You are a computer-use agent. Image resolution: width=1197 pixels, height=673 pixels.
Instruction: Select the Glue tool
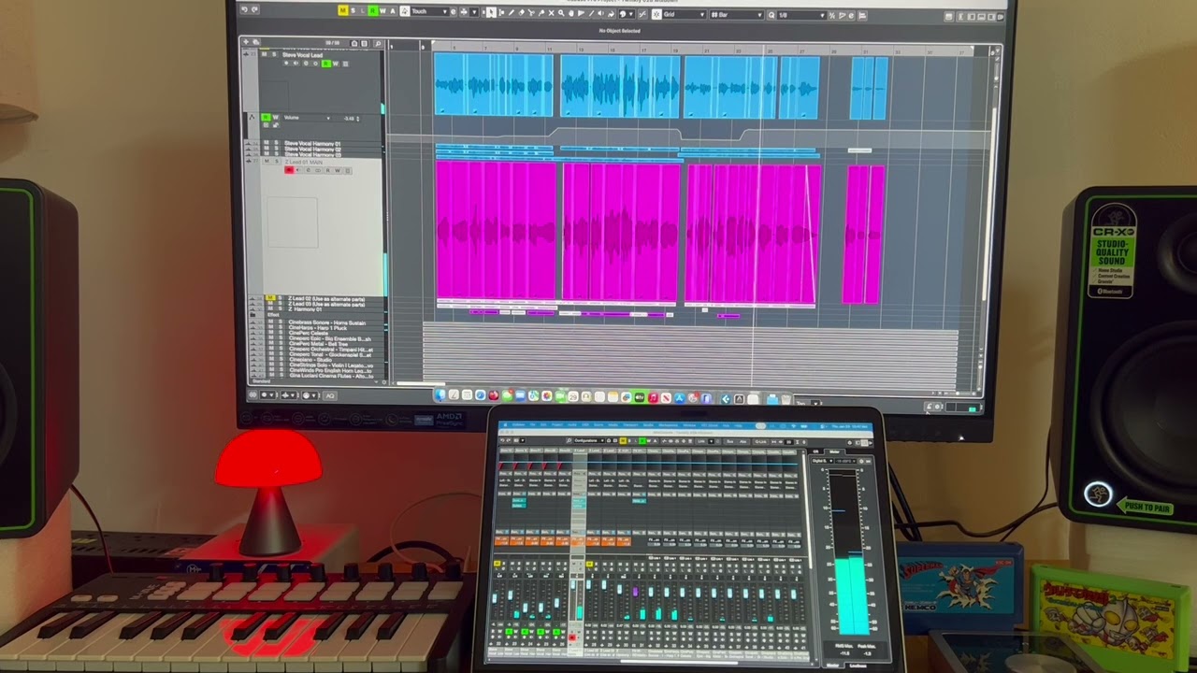click(x=541, y=11)
